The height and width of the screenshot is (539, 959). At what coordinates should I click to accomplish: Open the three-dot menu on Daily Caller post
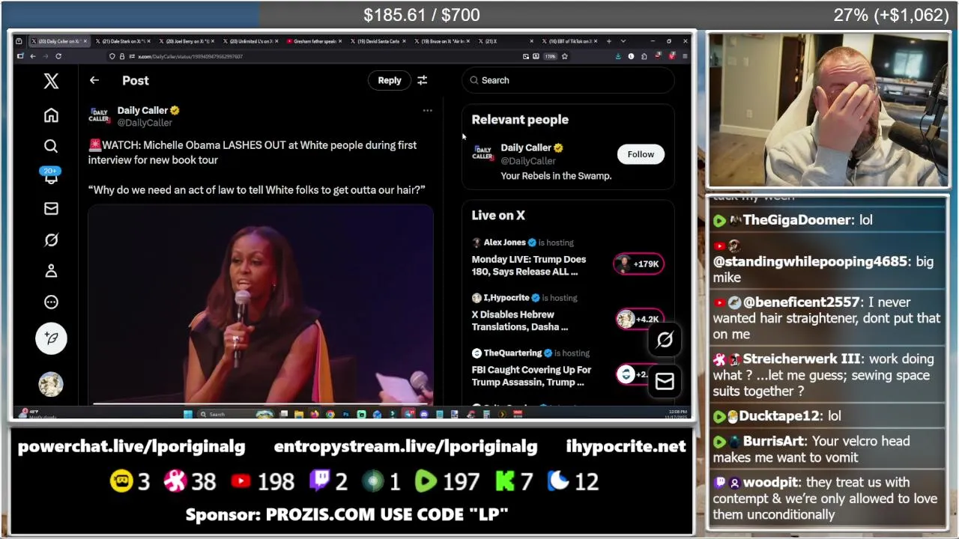point(427,111)
